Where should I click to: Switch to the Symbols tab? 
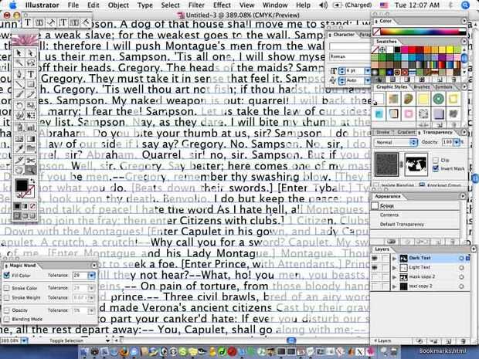(x=443, y=87)
